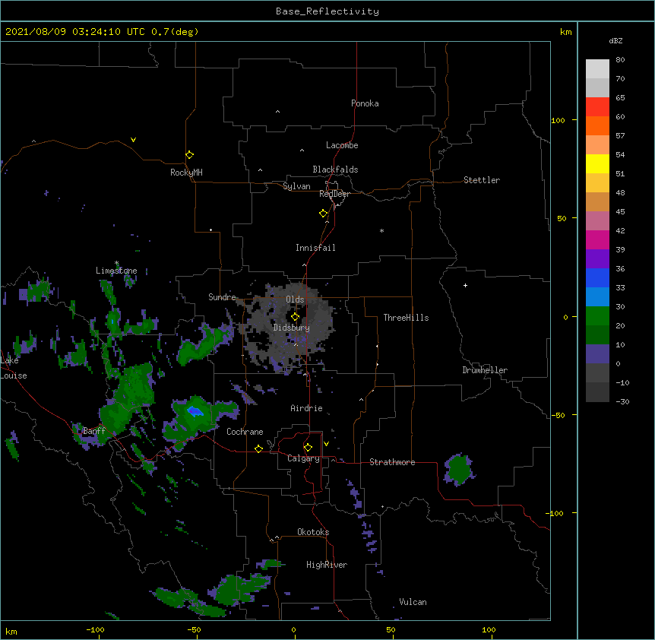655x640 pixels.
Task: Click the yellow V marker east of Calgary
Action: (x=326, y=444)
